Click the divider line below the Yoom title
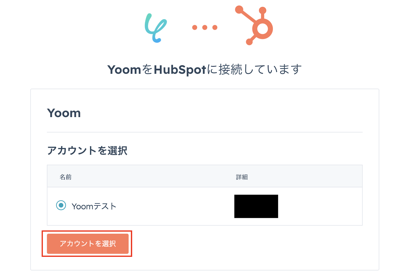The width and height of the screenshot is (405, 278). (x=205, y=132)
